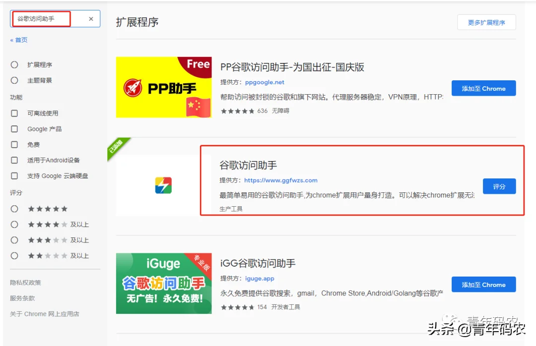Open PP谷歌访问助手-为国出征-国庆版 title

point(292,67)
